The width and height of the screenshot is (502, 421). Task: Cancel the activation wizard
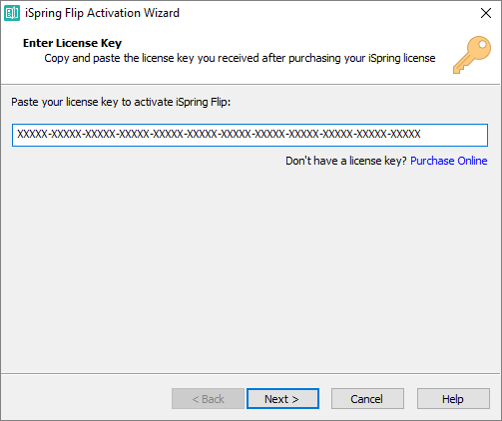click(x=367, y=398)
